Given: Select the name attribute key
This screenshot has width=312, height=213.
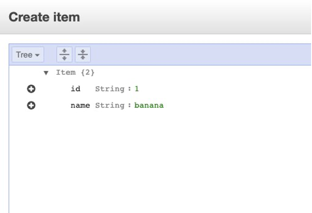Looking at the screenshot, I should 80,105.
